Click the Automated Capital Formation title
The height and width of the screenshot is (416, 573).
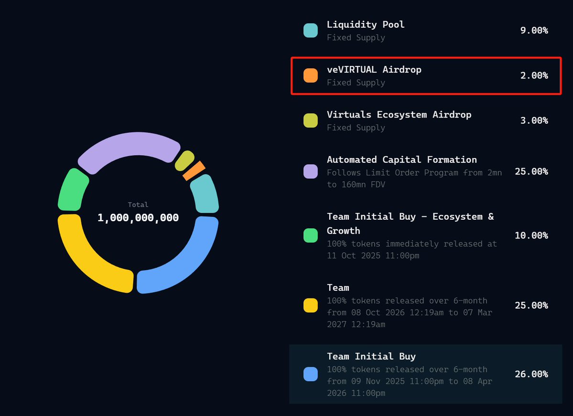coord(402,160)
